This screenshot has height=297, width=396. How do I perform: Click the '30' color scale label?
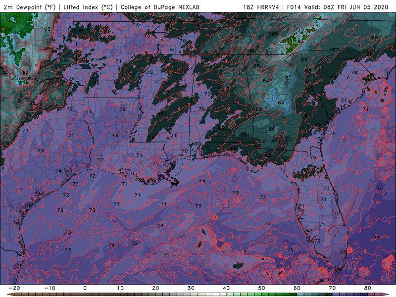tap(191, 288)
